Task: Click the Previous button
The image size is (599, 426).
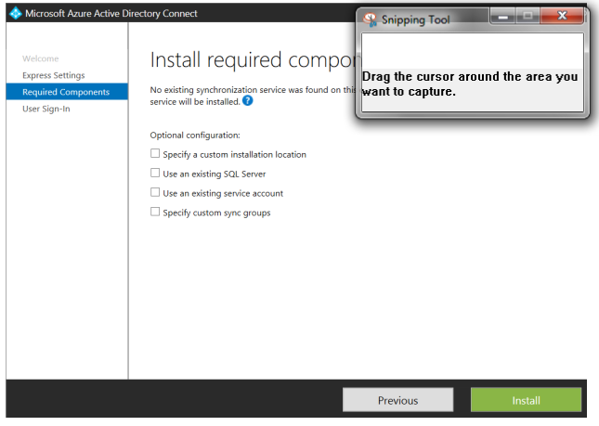Action: click(397, 400)
